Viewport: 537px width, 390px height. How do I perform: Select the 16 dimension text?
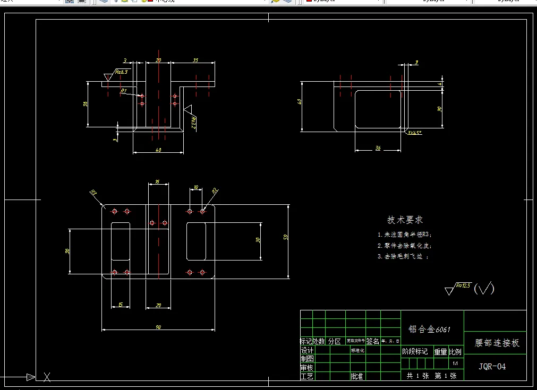tap(157, 181)
